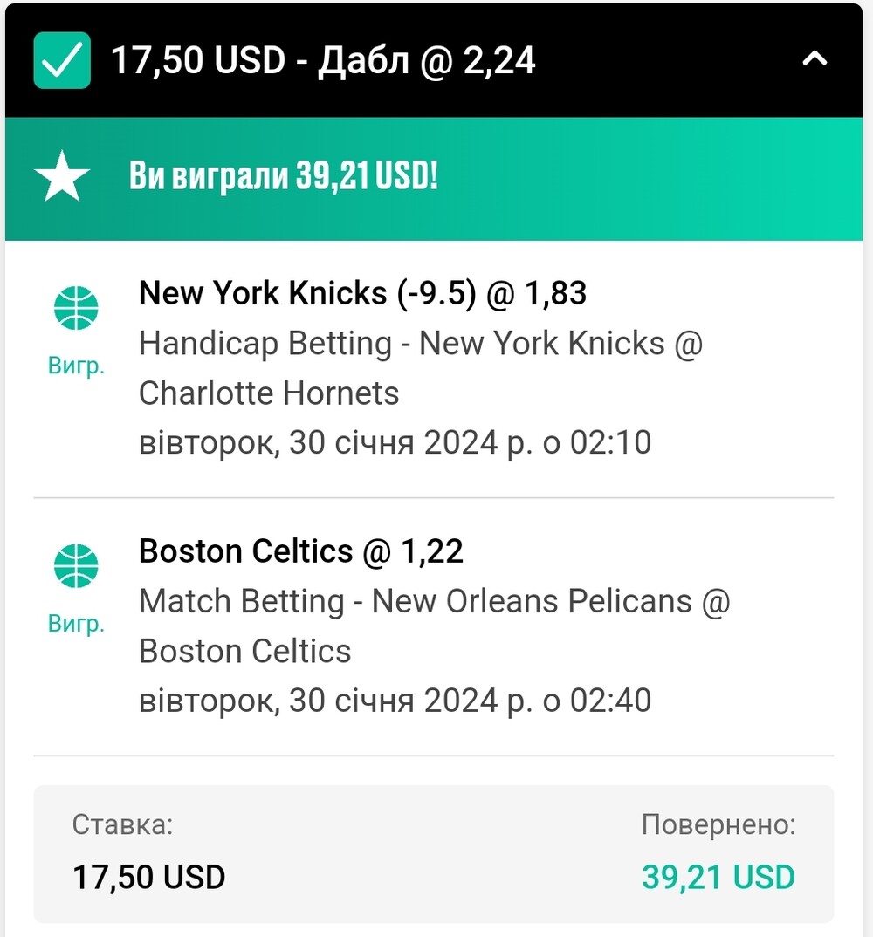
Task: Tap the "Ви виграли 39,21 USD!" banner text
Action: [284, 175]
